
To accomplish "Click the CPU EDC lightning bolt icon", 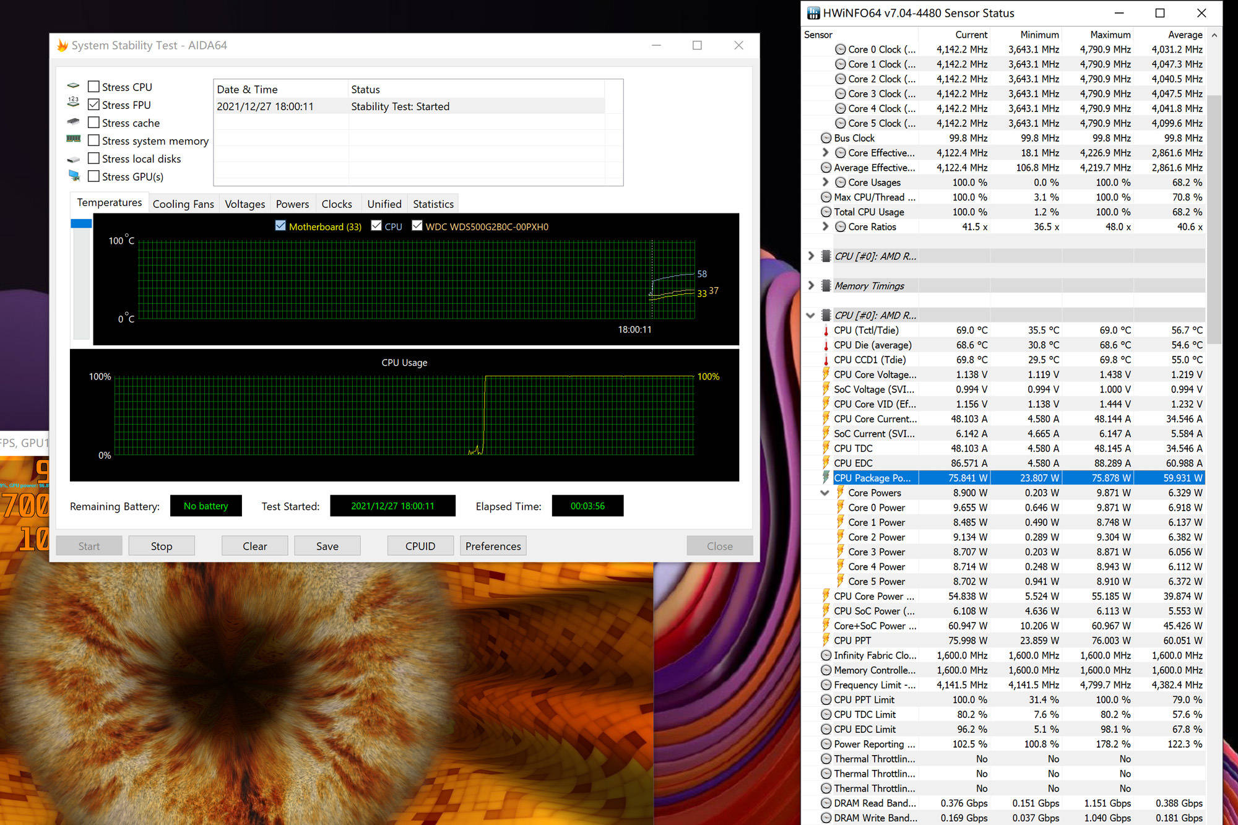I will pos(826,463).
